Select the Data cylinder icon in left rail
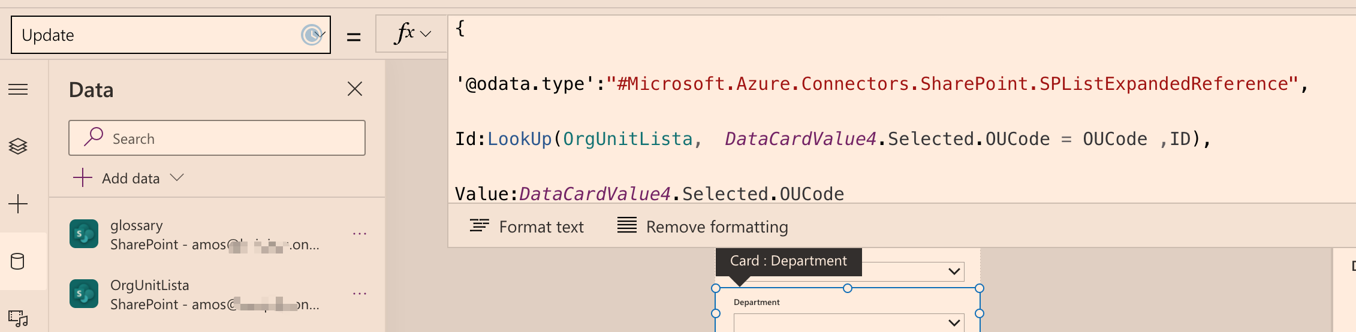This screenshot has width=1356, height=332. click(17, 261)
